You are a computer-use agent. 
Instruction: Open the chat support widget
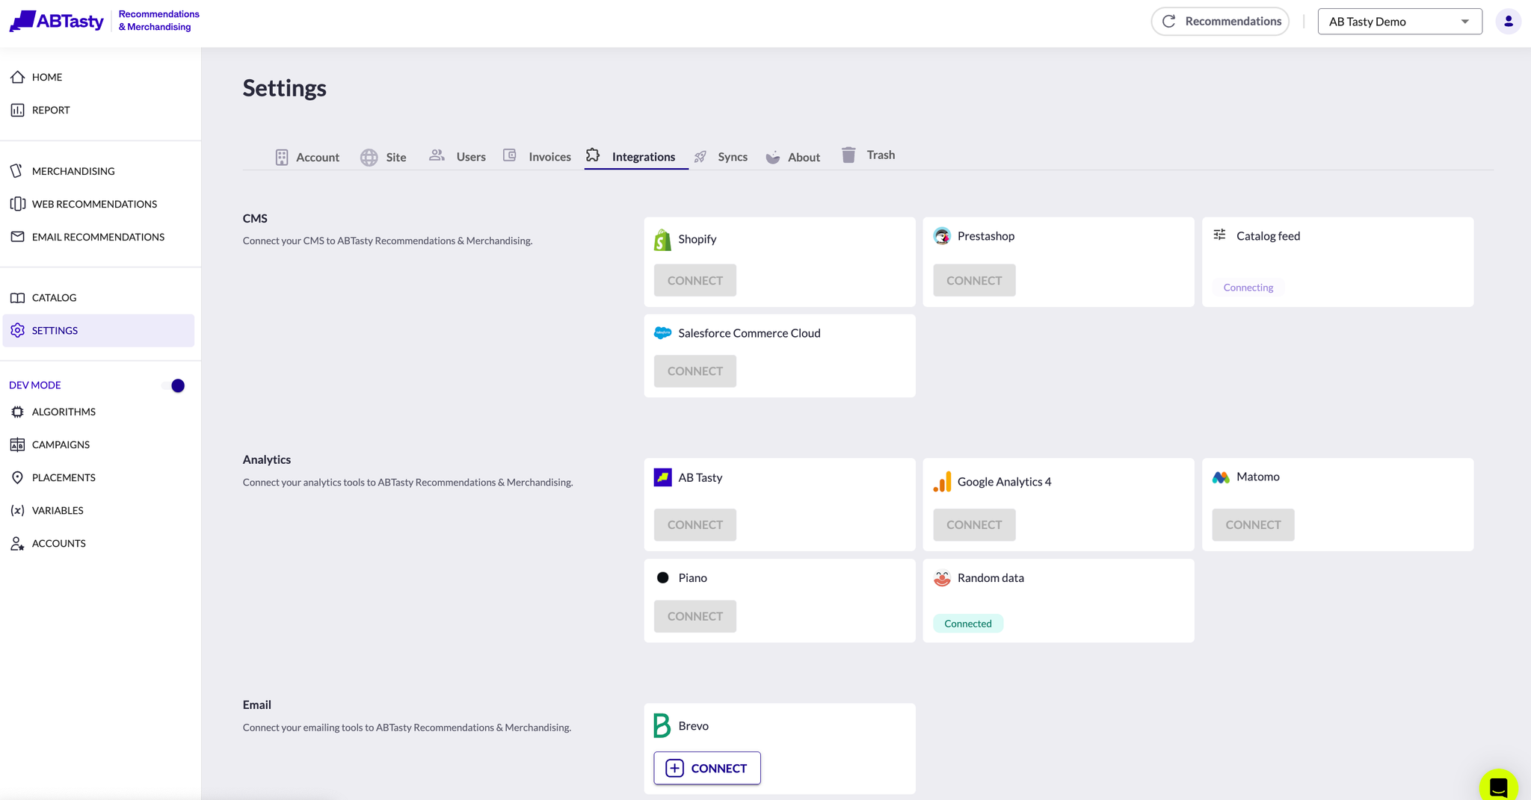pyautogui.click(x=1497, y=787)
